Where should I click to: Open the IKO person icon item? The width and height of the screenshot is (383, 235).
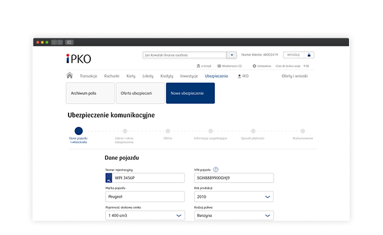coord(240,76)
